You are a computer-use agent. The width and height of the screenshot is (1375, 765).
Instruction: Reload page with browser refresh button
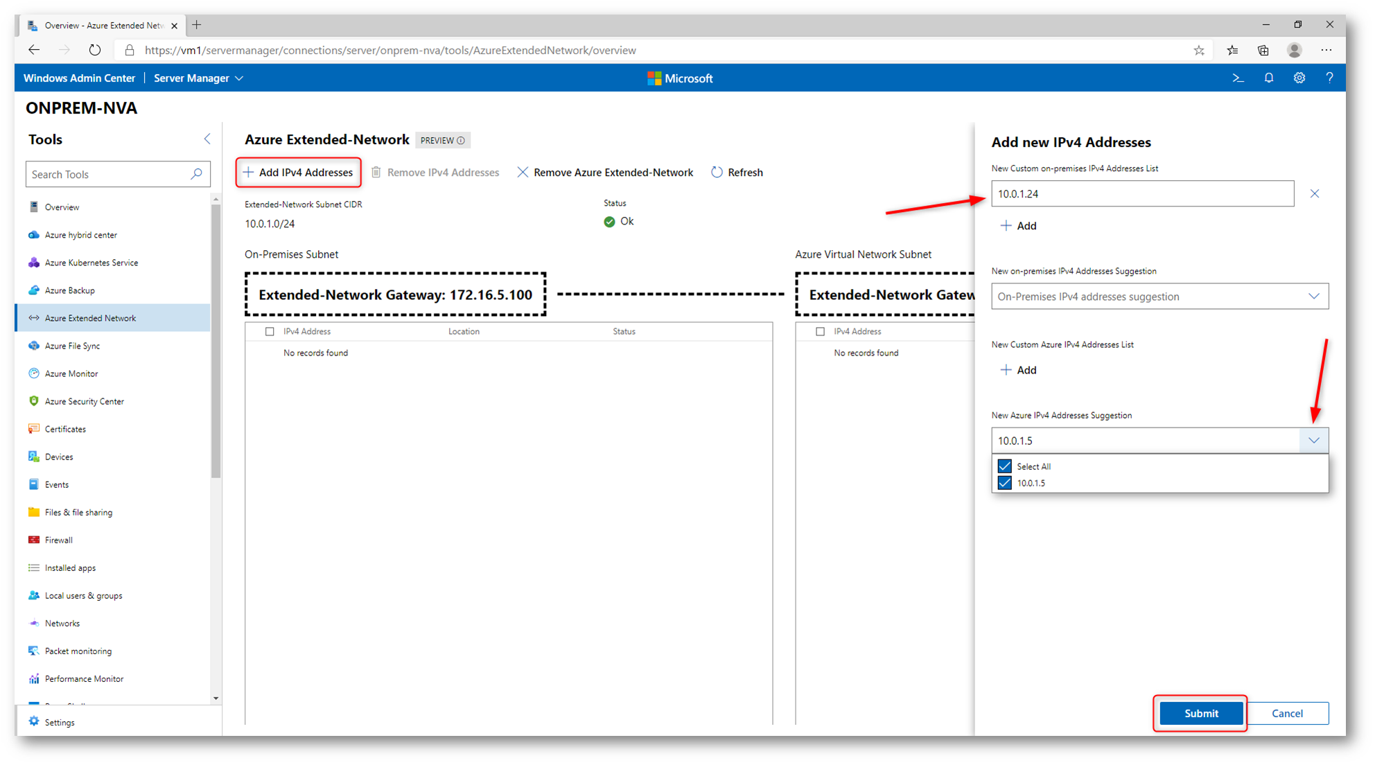pyautogui.click(x=95, y=50)
